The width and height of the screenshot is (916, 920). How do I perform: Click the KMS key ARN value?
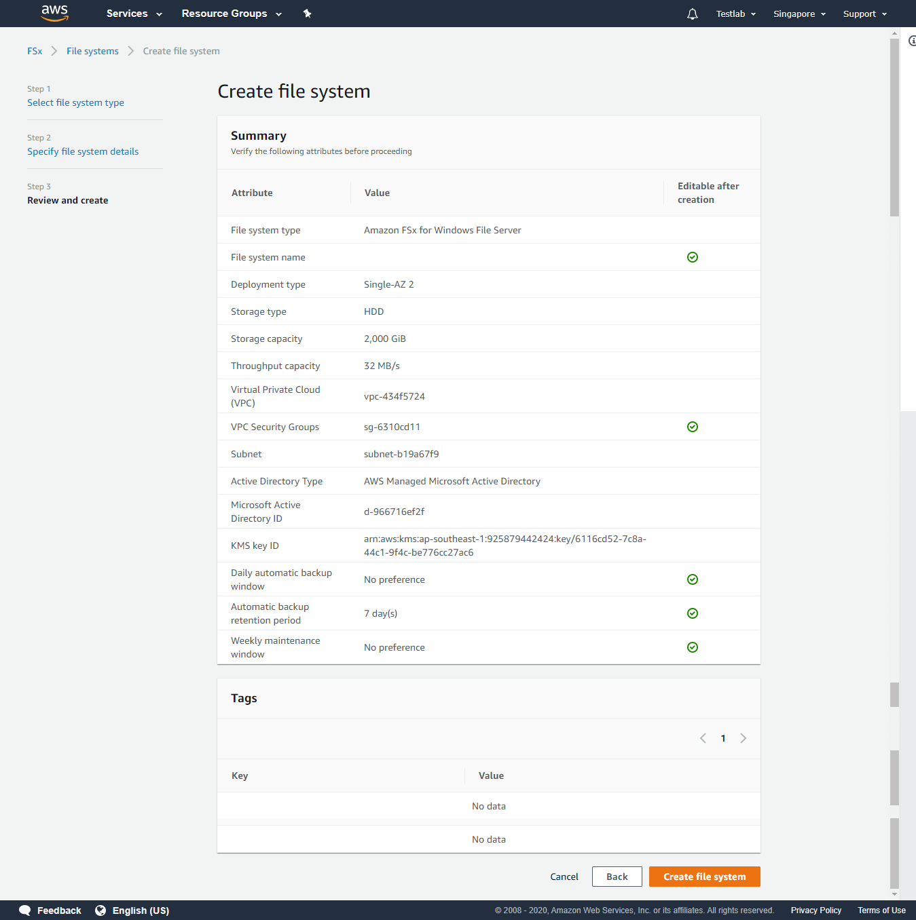point(505,545)
